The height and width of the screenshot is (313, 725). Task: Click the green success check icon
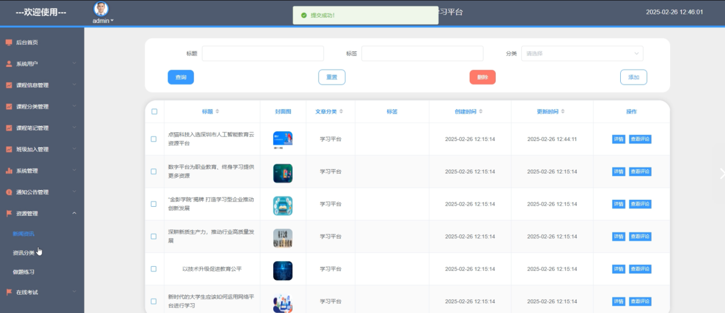(x=304, y=15)
